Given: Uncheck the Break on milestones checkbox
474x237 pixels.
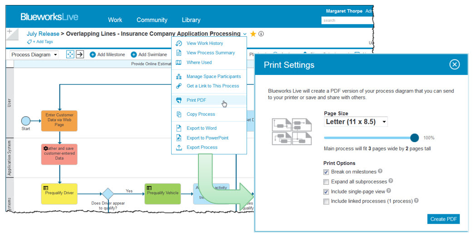Looking at the screenshot, I should 326,172.
